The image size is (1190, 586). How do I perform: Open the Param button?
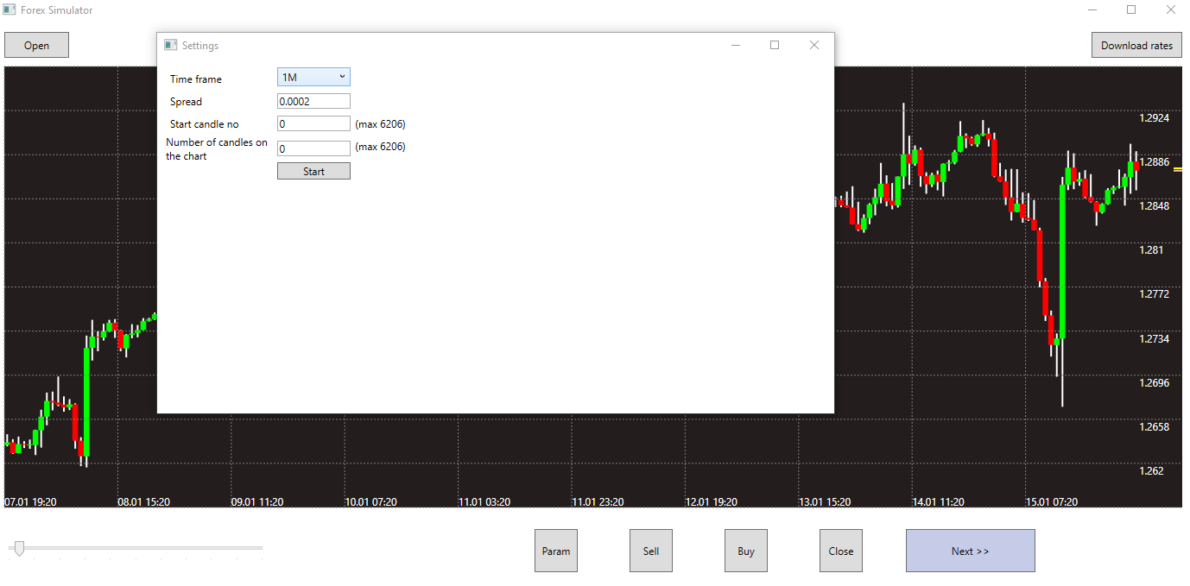556,551
